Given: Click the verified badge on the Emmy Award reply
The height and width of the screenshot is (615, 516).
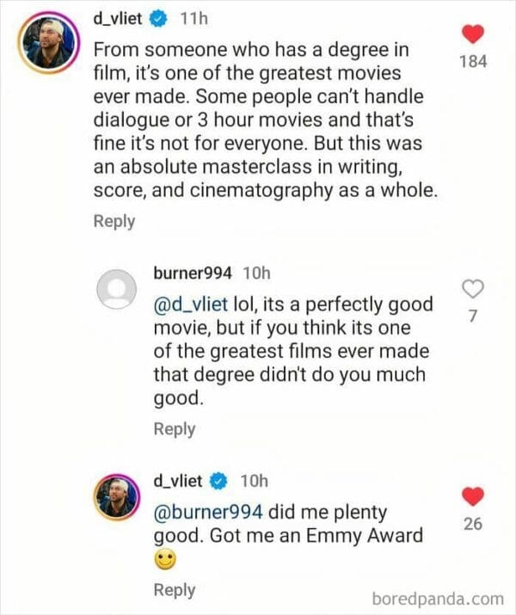Looking at the screenshot, I should (219, 480).
